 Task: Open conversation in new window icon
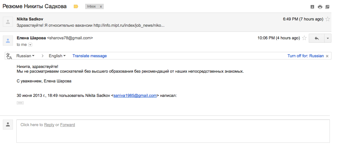click(x=328, y=7)
